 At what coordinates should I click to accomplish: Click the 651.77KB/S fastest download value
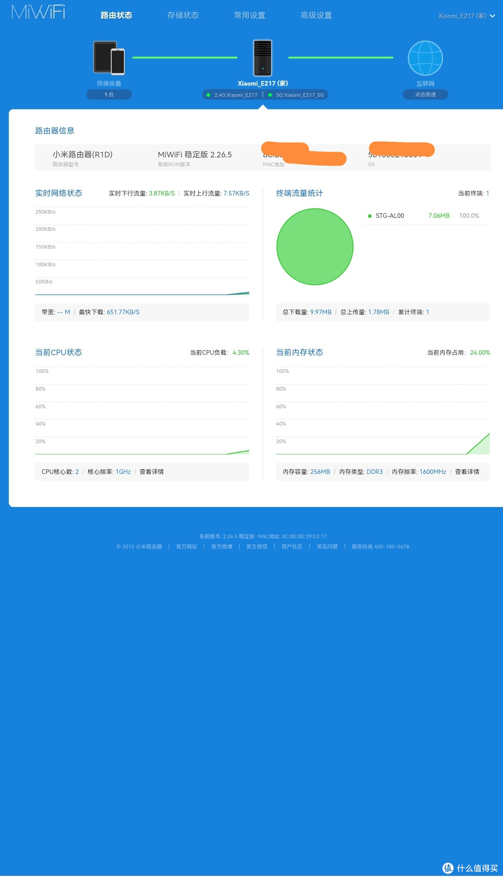tap(123, 312)
